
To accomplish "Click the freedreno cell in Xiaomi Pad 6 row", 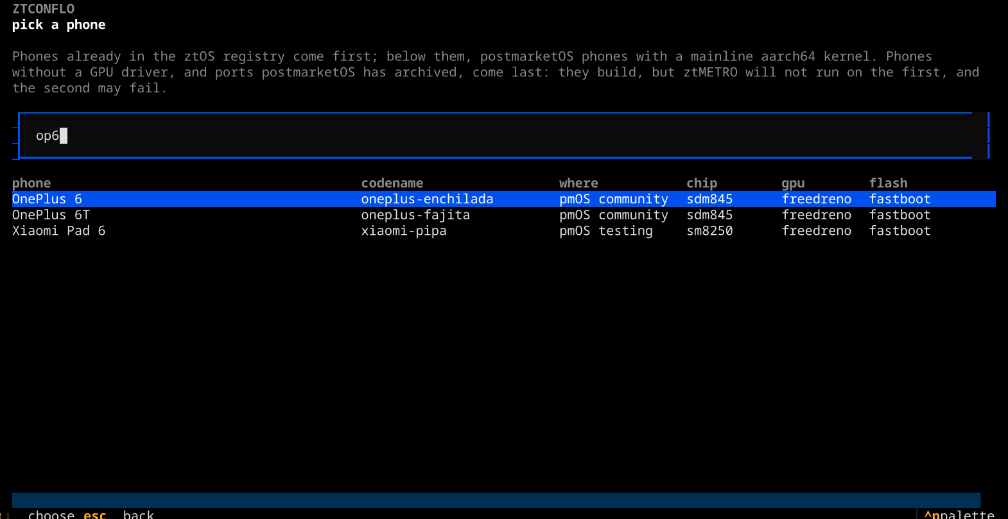I will (817, 231).
